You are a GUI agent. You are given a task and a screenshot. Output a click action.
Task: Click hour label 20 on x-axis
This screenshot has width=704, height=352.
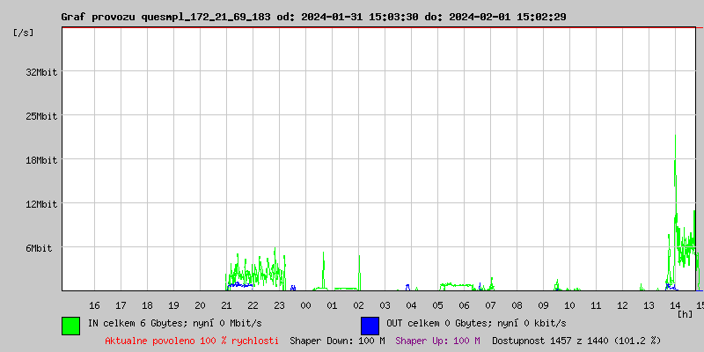point(200,305)
